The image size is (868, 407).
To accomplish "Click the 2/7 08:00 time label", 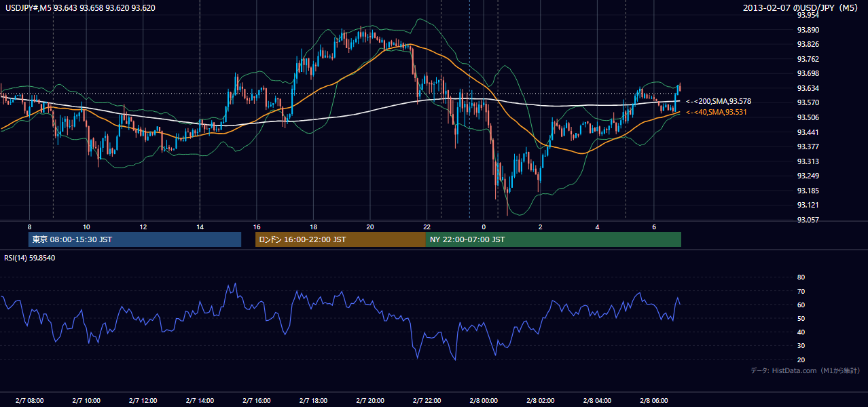I will 29,400.
